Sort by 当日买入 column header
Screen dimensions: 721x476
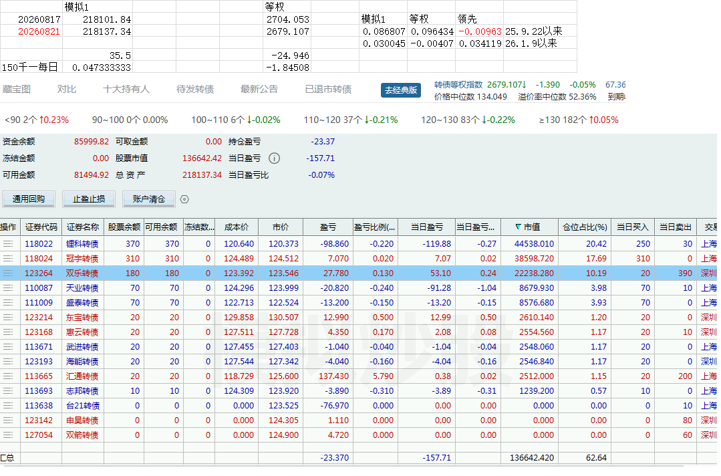pos(632,227)
